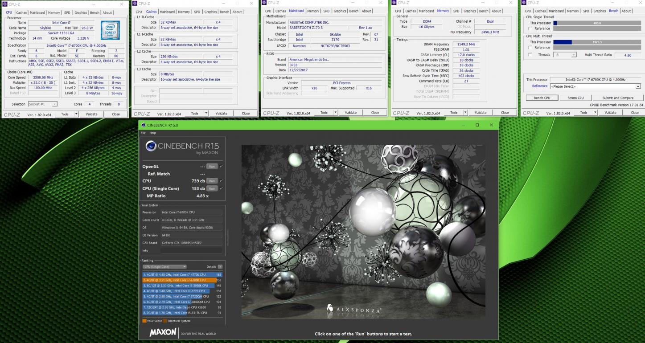Open the Reference <Please Select> dropdown
This screenshot has height=343, width=645.
coord(595,86)
